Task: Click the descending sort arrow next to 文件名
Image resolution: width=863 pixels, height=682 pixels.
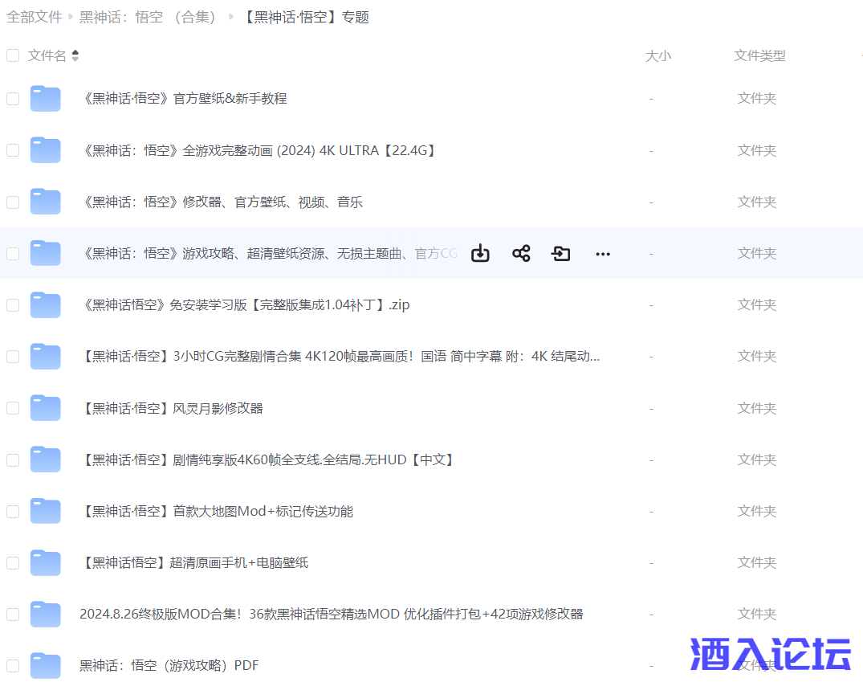Action: (x=75, y=59)
